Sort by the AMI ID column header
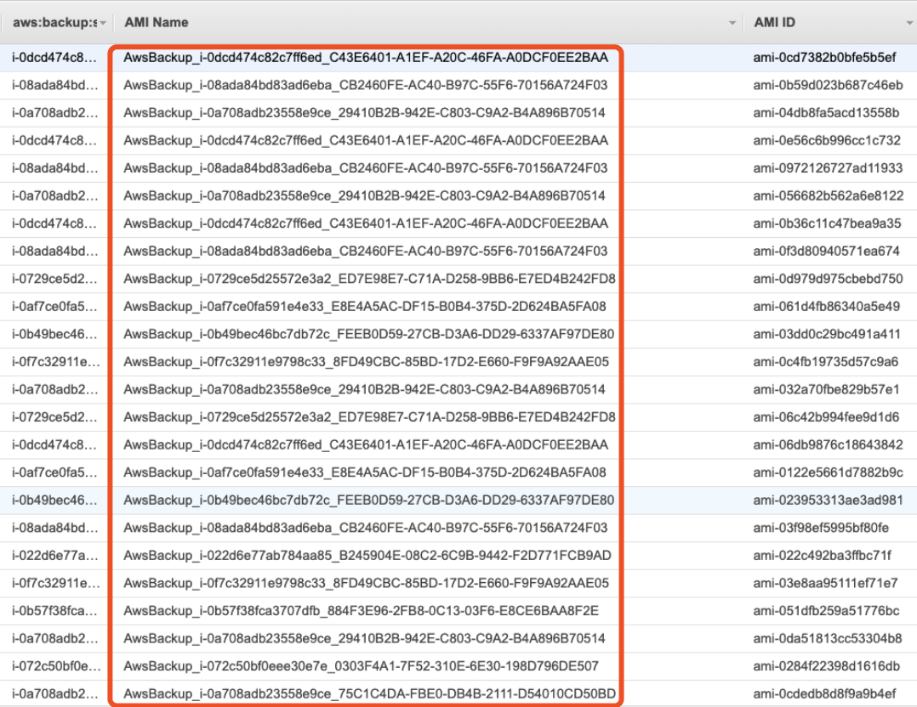This screenshot has width=917, height=707. [774, 22]
